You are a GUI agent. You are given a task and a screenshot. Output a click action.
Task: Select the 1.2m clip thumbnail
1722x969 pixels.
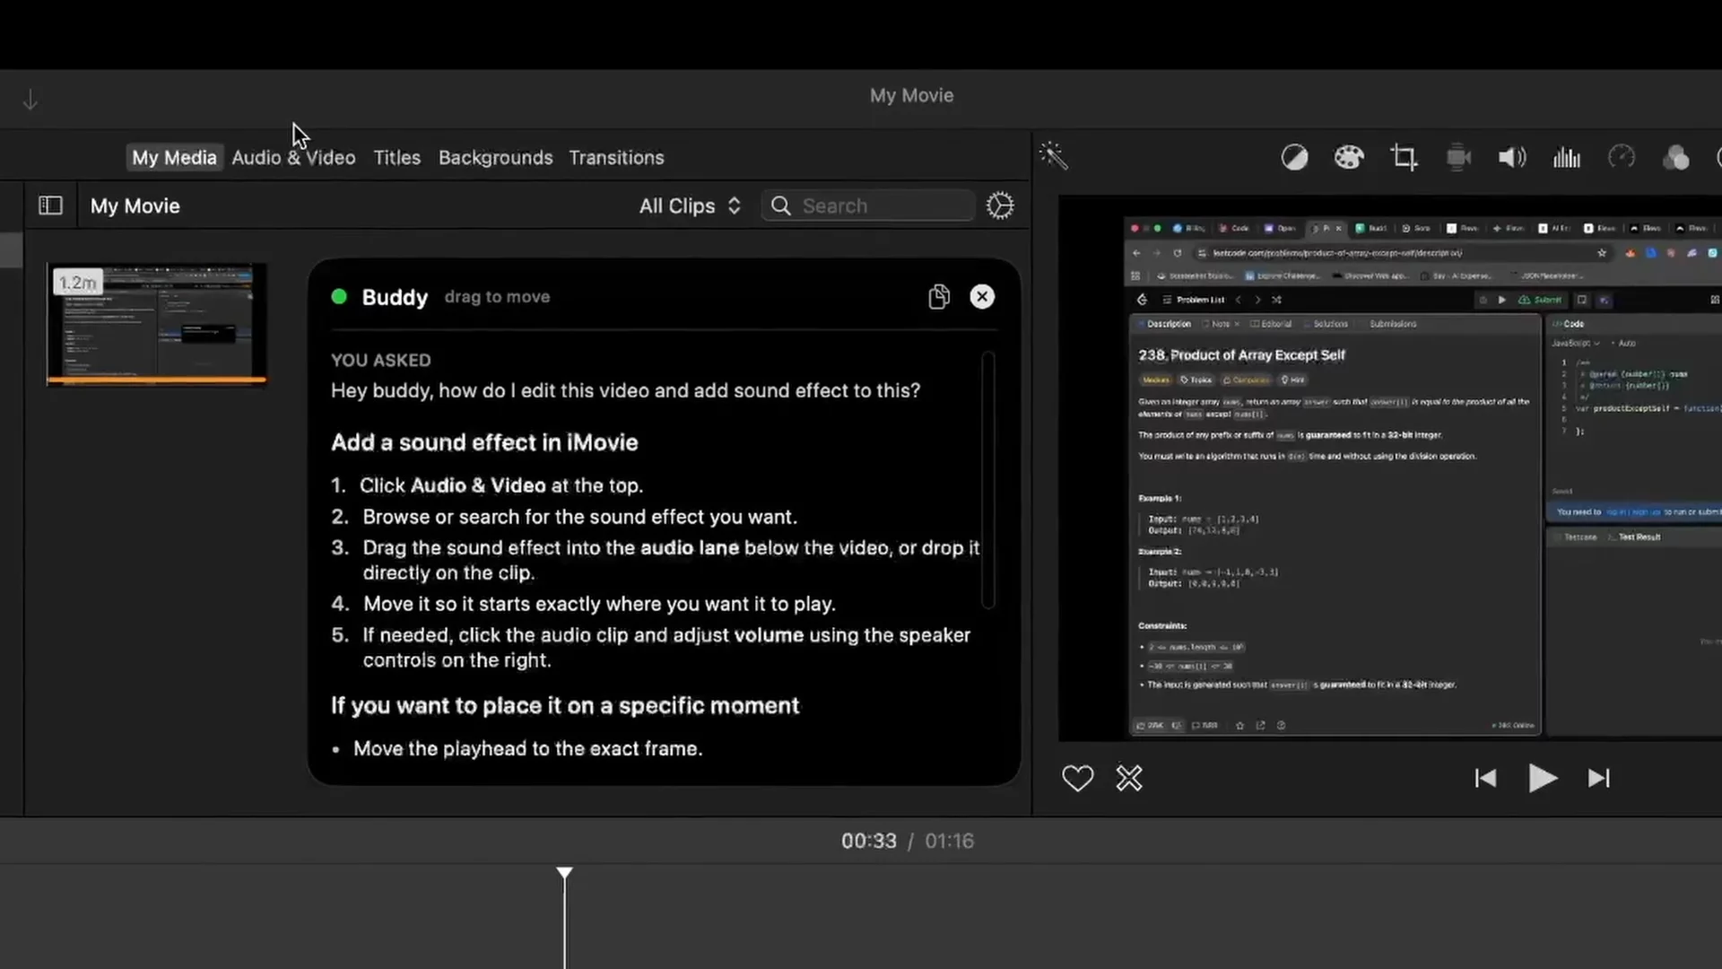click(156, 324)
